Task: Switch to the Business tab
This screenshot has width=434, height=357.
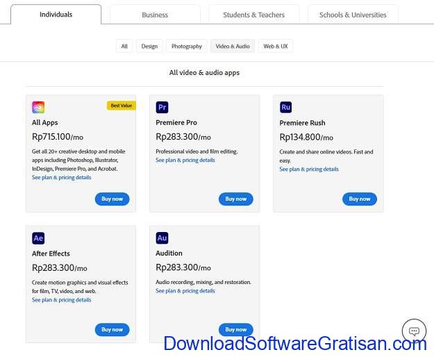Action: pyautogui.click(x=155, y=15)
